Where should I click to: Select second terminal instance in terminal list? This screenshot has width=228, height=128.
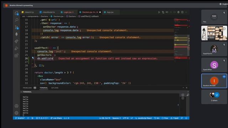click(183, 98)
